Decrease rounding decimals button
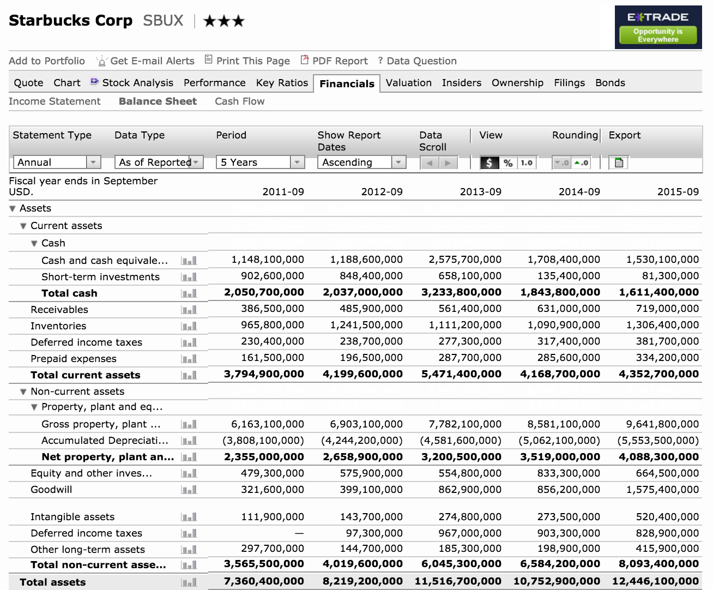Screen dimensions: 713x590 561,162
